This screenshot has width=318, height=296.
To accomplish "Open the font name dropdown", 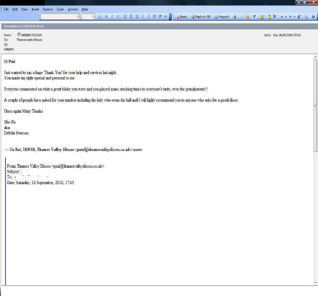I will pos(78,17).
